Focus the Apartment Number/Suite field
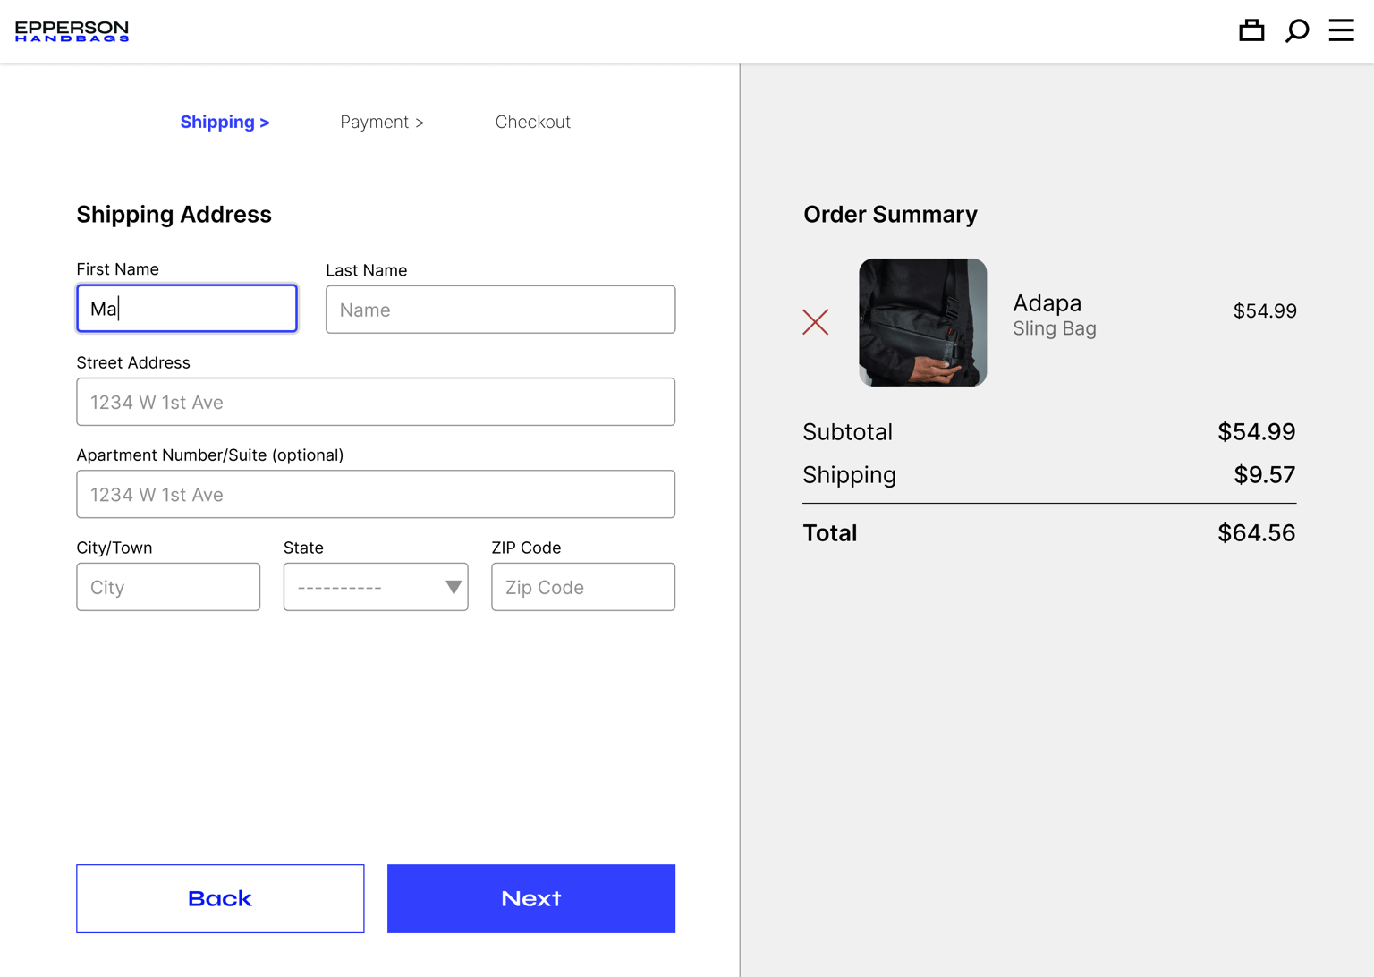1374x977 pixels. point(376,494)
